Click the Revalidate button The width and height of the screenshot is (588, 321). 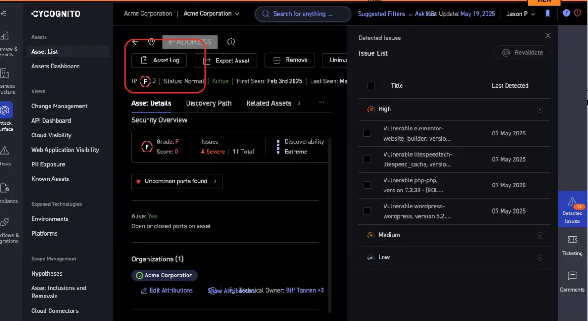click(x=522, y=53)
